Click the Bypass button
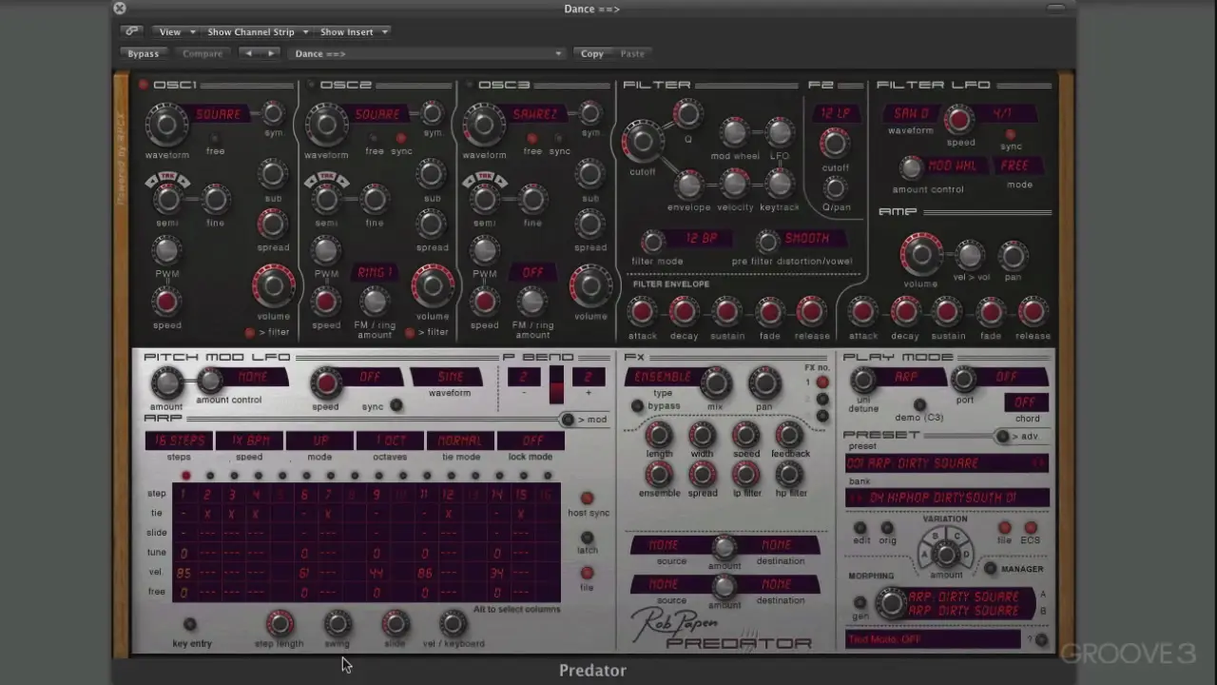The width and height of the screenshot is (1217, 685). point(144,53)
